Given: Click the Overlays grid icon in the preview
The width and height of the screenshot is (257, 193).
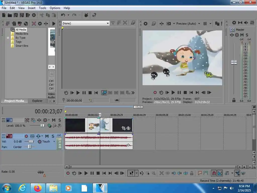Looking at the screenshot, I should pyautogui.click(x=205, y=24).
